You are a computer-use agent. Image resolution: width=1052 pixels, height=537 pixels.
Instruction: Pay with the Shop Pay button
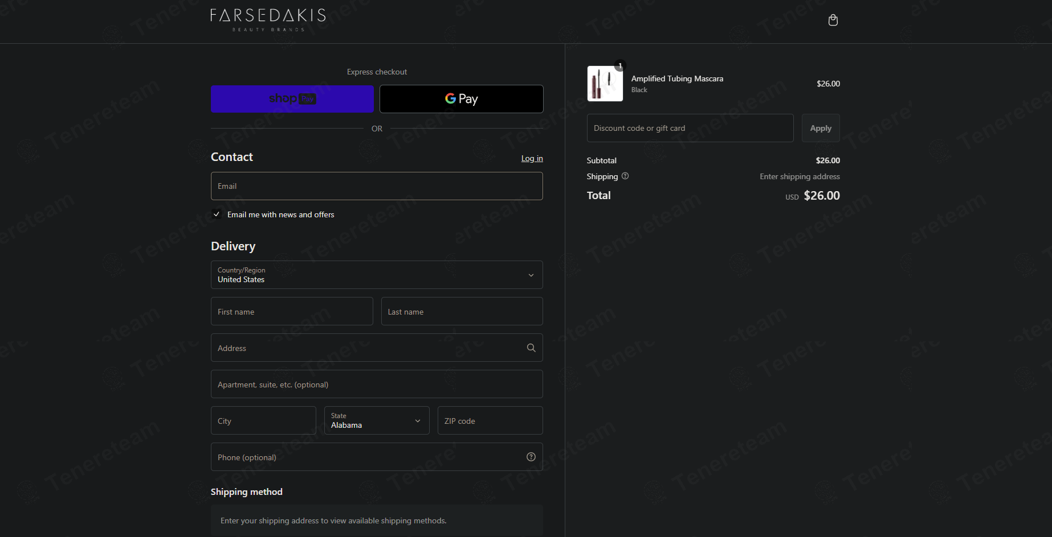click(x=292, y=99)
